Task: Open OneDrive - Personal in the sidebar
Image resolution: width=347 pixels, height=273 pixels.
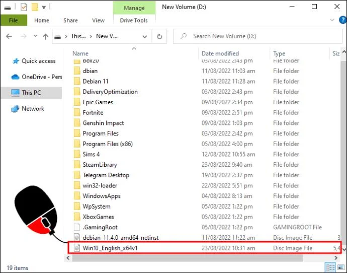Action: [x=37, y=77]
